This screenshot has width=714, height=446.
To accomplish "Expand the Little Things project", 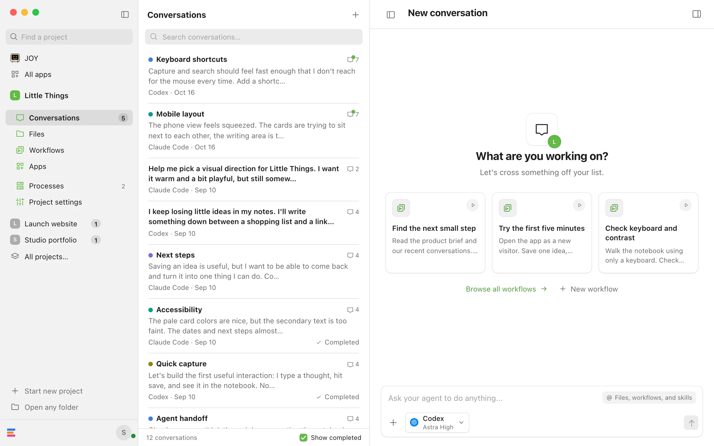I will tap(69, 96).
